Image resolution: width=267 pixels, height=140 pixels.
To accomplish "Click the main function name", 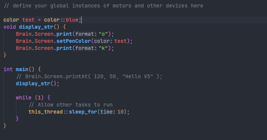I will tap(22, 69).
